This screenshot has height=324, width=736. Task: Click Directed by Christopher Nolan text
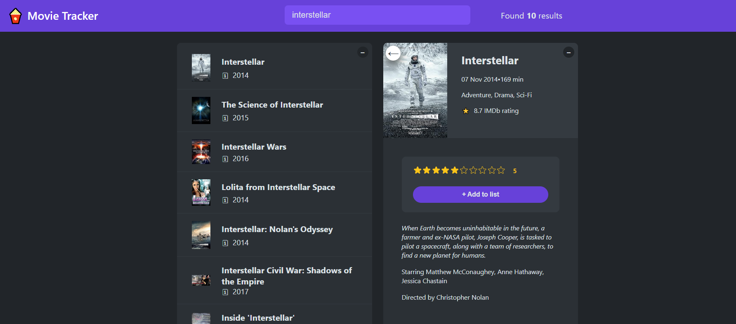coord(445,298)
